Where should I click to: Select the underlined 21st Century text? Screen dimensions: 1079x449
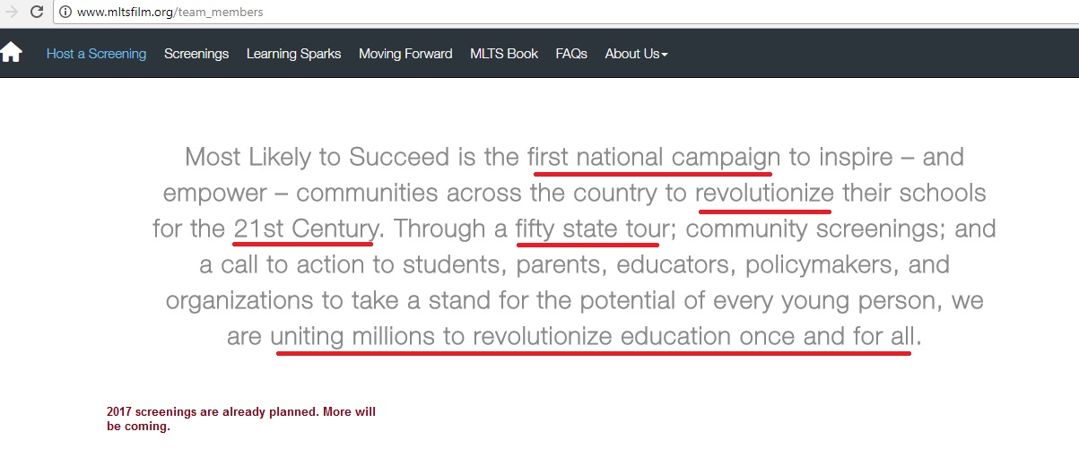pyautogui.click(x=303, y=229)
